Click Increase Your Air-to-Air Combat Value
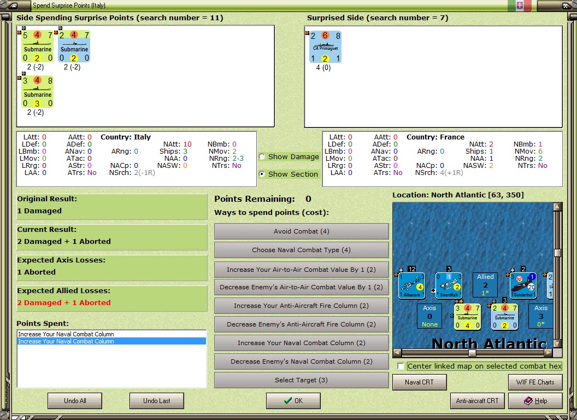Image resolution: width=577 pixels, height=420 pixels. (x=302, y=269)
